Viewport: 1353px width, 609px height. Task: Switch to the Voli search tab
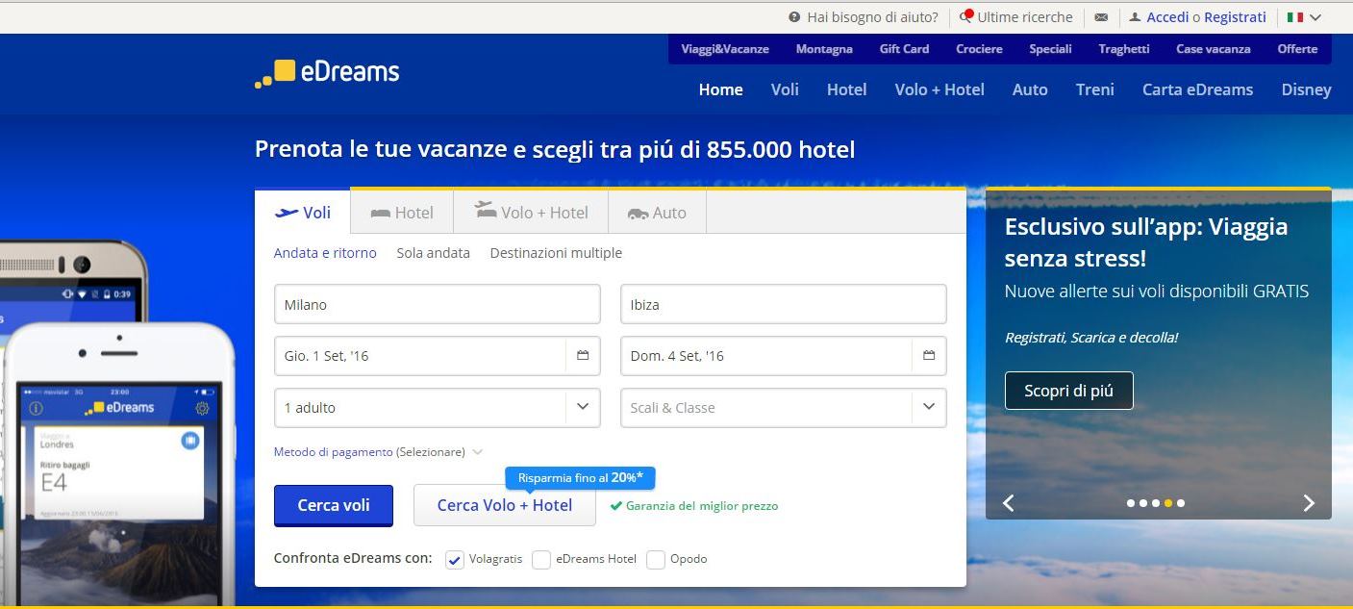pos(303,213)
